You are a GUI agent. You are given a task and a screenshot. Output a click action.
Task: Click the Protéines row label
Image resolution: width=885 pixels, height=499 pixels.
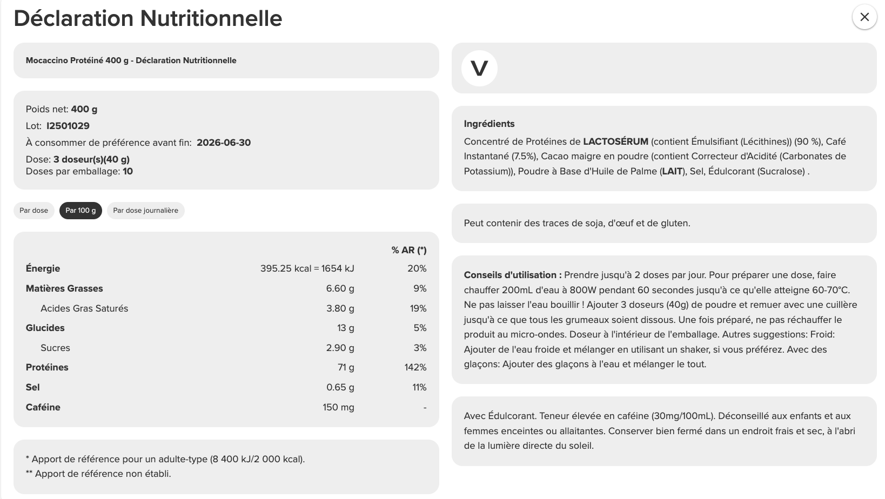coord(47,367)
